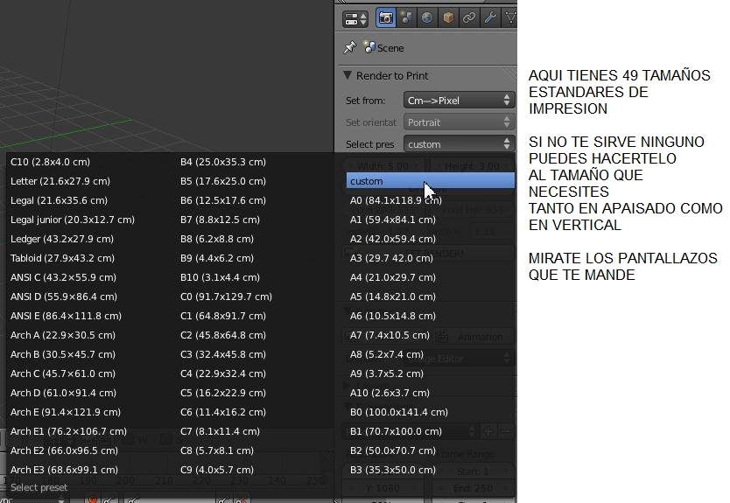Pick B10 (3.1x4.4 cm) from list

tap(220, 277)
